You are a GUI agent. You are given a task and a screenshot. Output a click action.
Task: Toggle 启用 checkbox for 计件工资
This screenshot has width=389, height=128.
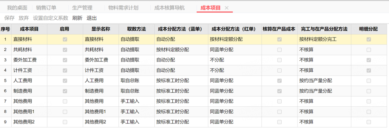(65, 70)
